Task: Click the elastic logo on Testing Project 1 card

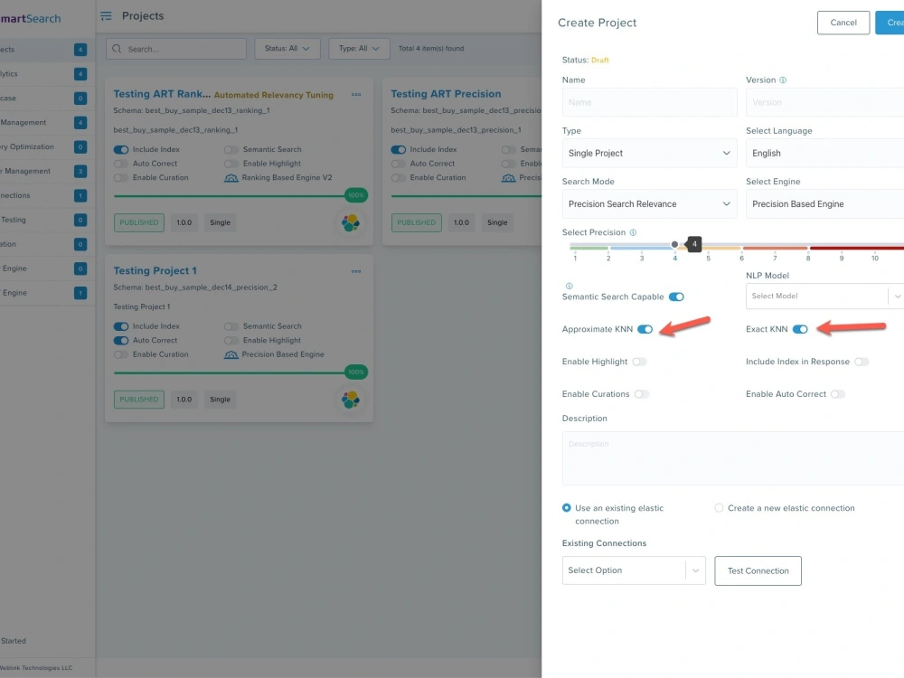Action: click(351, 400)
